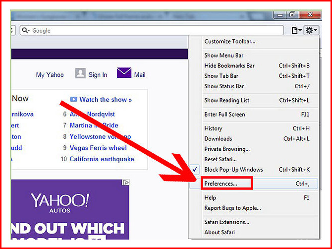Click the Mail envelope icon
The height and width of the screenshot is (249, 332).
click(124, 73)
